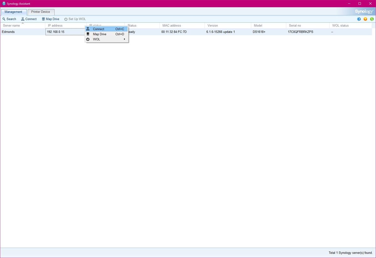
Task: Click the green info icon
Action: (x=372, y=19)
